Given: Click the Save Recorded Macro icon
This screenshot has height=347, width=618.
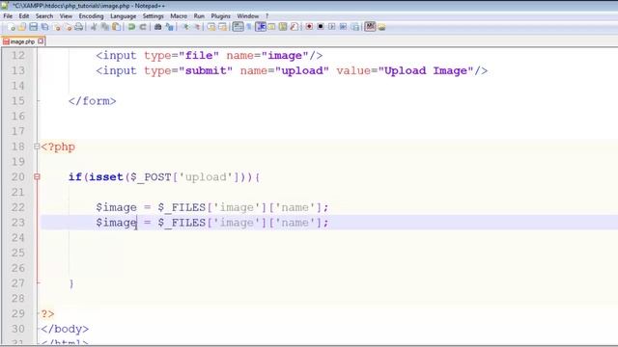Looking at the screenshot, I should pos(354,27).
